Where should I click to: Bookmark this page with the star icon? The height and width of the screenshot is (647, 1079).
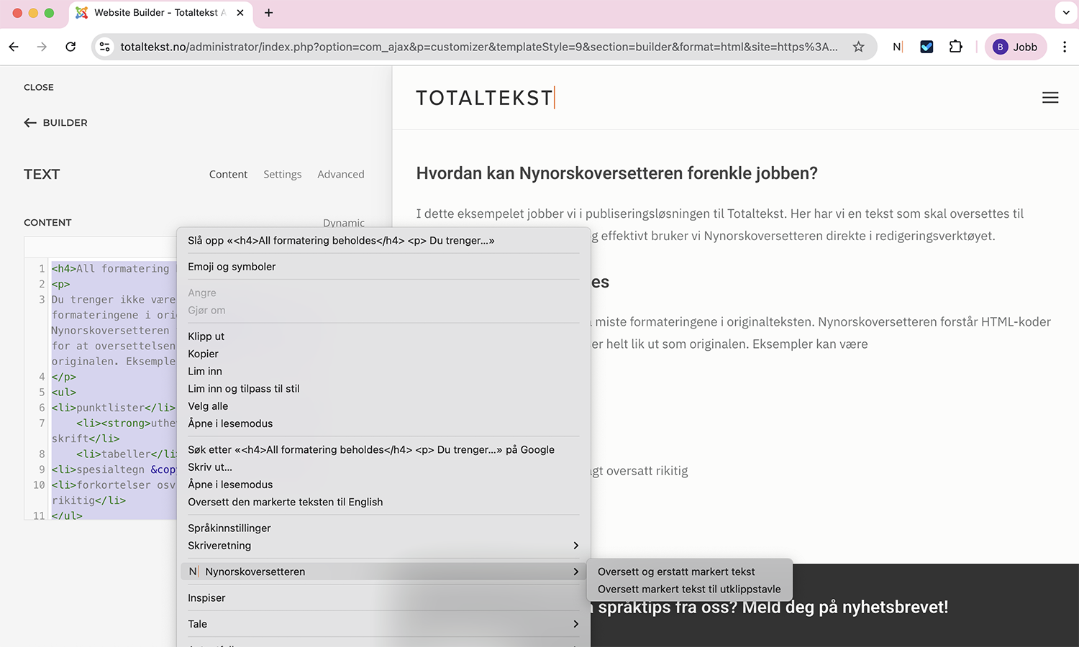point(858,47)
